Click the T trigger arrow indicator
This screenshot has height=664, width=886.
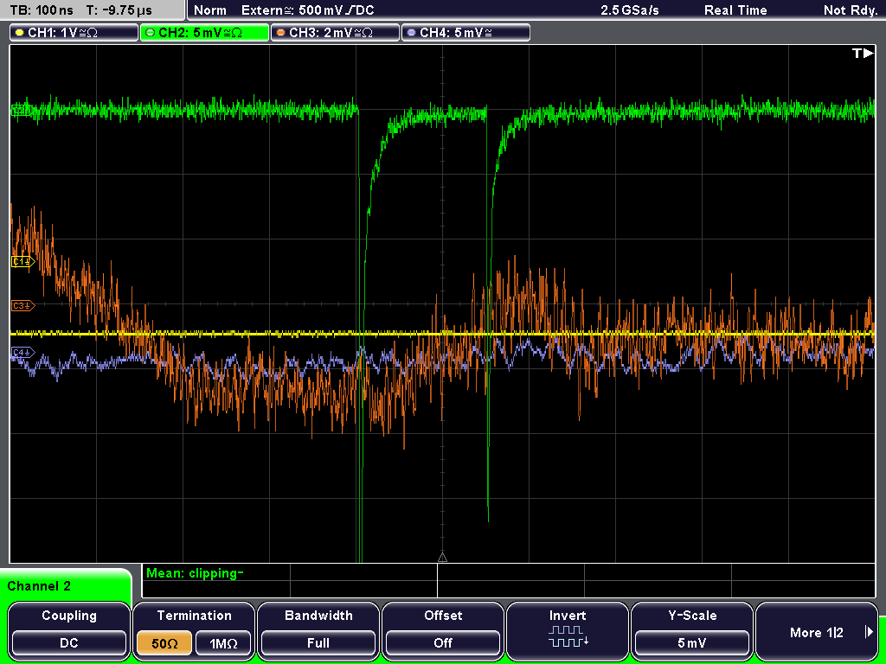coord(863,53)
